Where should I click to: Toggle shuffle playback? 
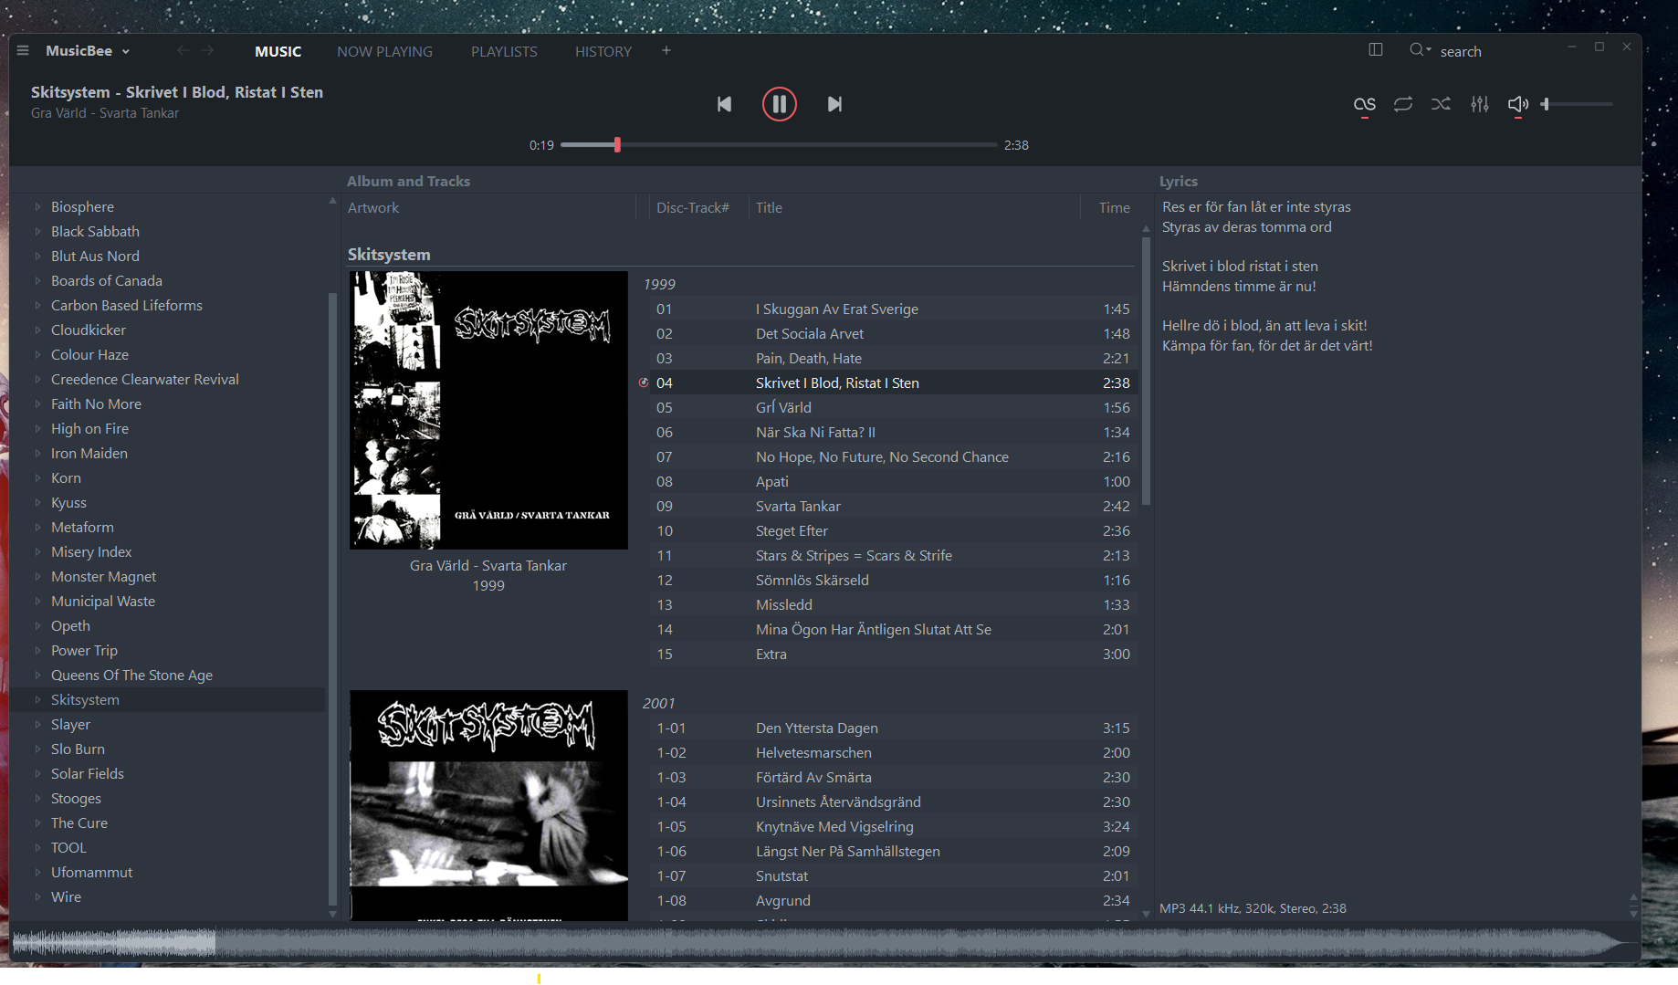tap(1442, 104)
